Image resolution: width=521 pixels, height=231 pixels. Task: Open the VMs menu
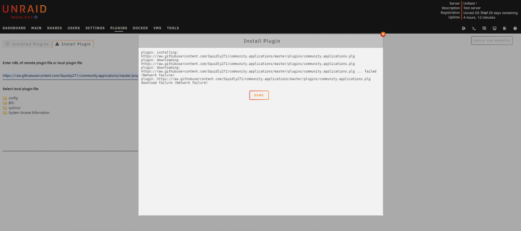pyautogui.click(x=157, y=28)
